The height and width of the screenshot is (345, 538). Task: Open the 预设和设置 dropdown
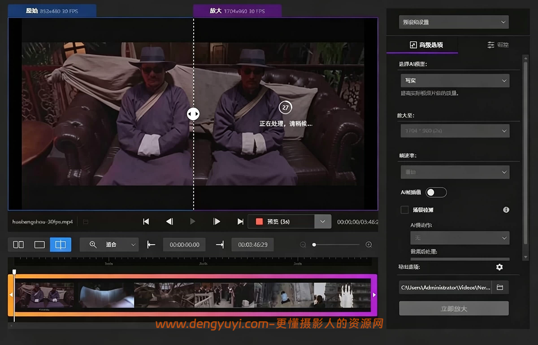pos(454,22)
